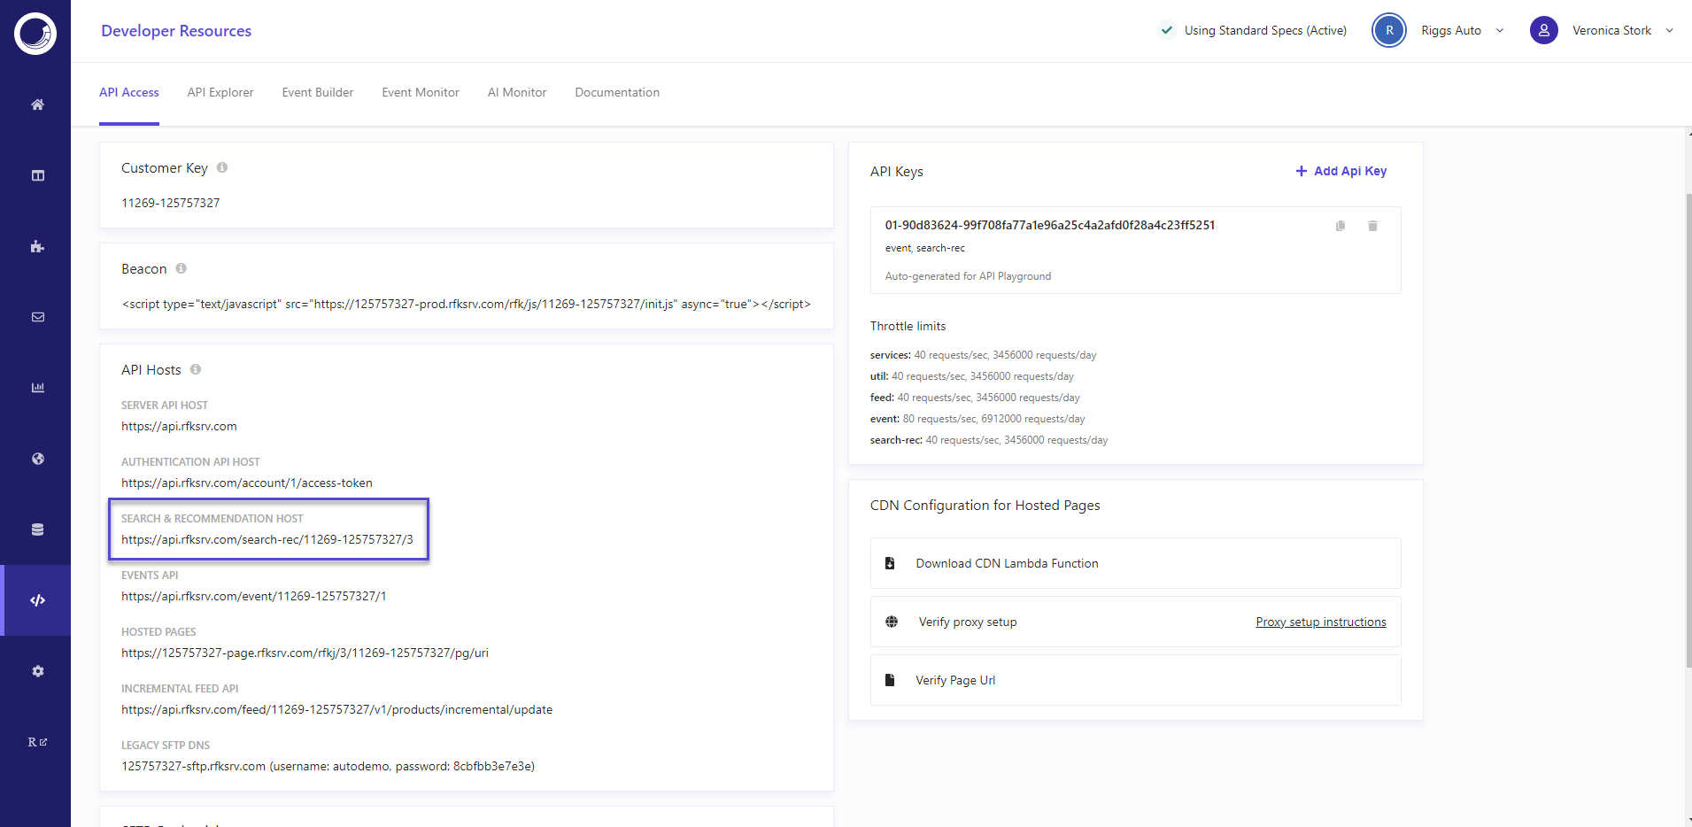
Task: Open the globe sidebar icon
Action: coord(37,459)
